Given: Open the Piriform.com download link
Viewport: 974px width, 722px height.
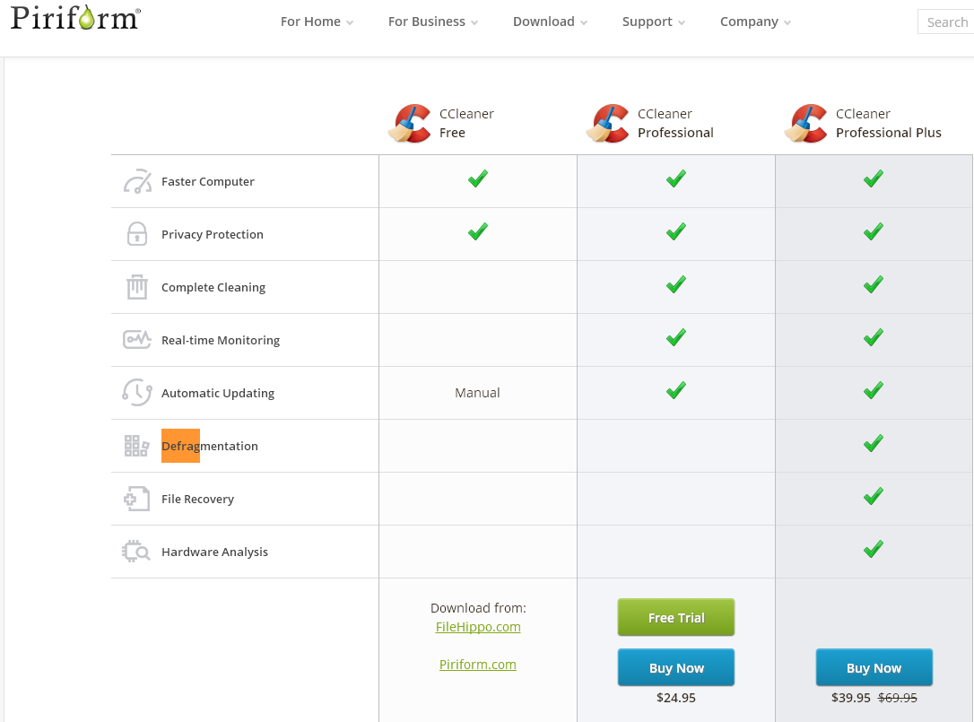Looking at the screenshot, I should pyautogui.click(x=478, y=665).
